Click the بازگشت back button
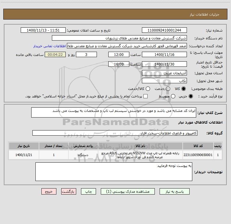Viewport: 231px width, 224px height. (69, 191)
